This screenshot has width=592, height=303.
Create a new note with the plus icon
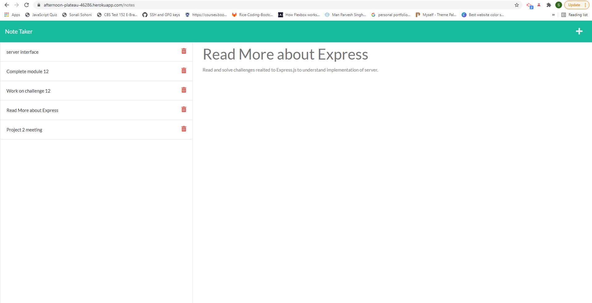point(580,31)
